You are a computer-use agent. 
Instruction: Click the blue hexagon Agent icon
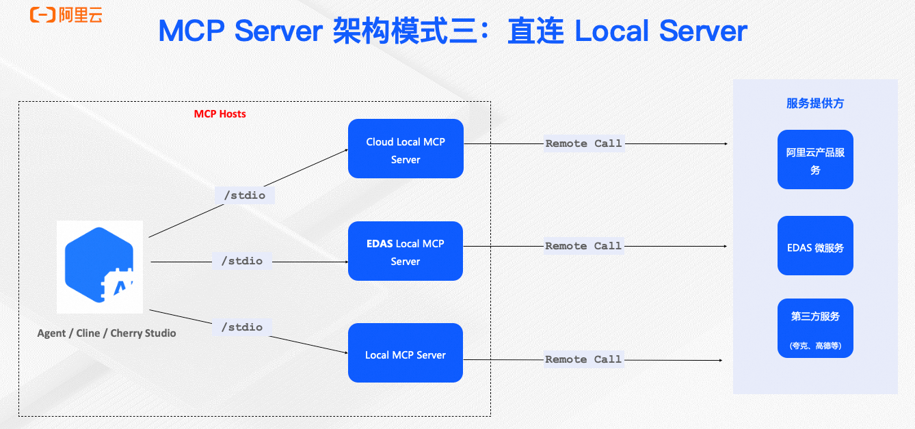tap(100, 266)
